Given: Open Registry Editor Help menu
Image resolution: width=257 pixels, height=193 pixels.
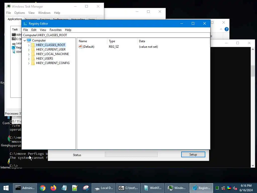Looking at the screenshot, I should (68, 30).
